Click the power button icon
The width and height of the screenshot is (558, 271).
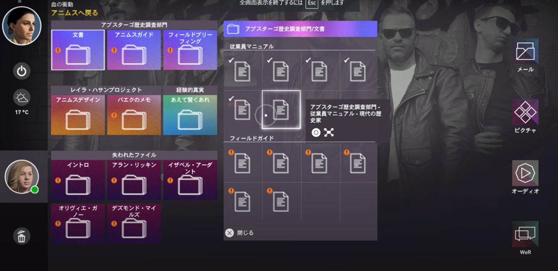21,71
